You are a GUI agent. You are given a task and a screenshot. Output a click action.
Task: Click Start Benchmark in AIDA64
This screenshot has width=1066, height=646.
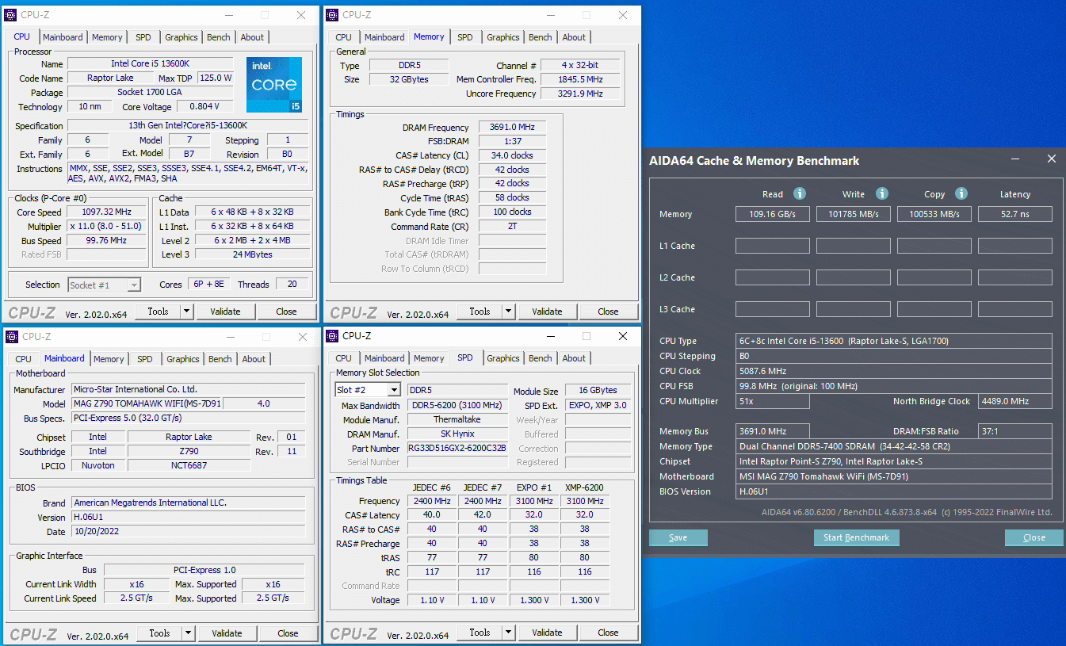pos(856,537)
